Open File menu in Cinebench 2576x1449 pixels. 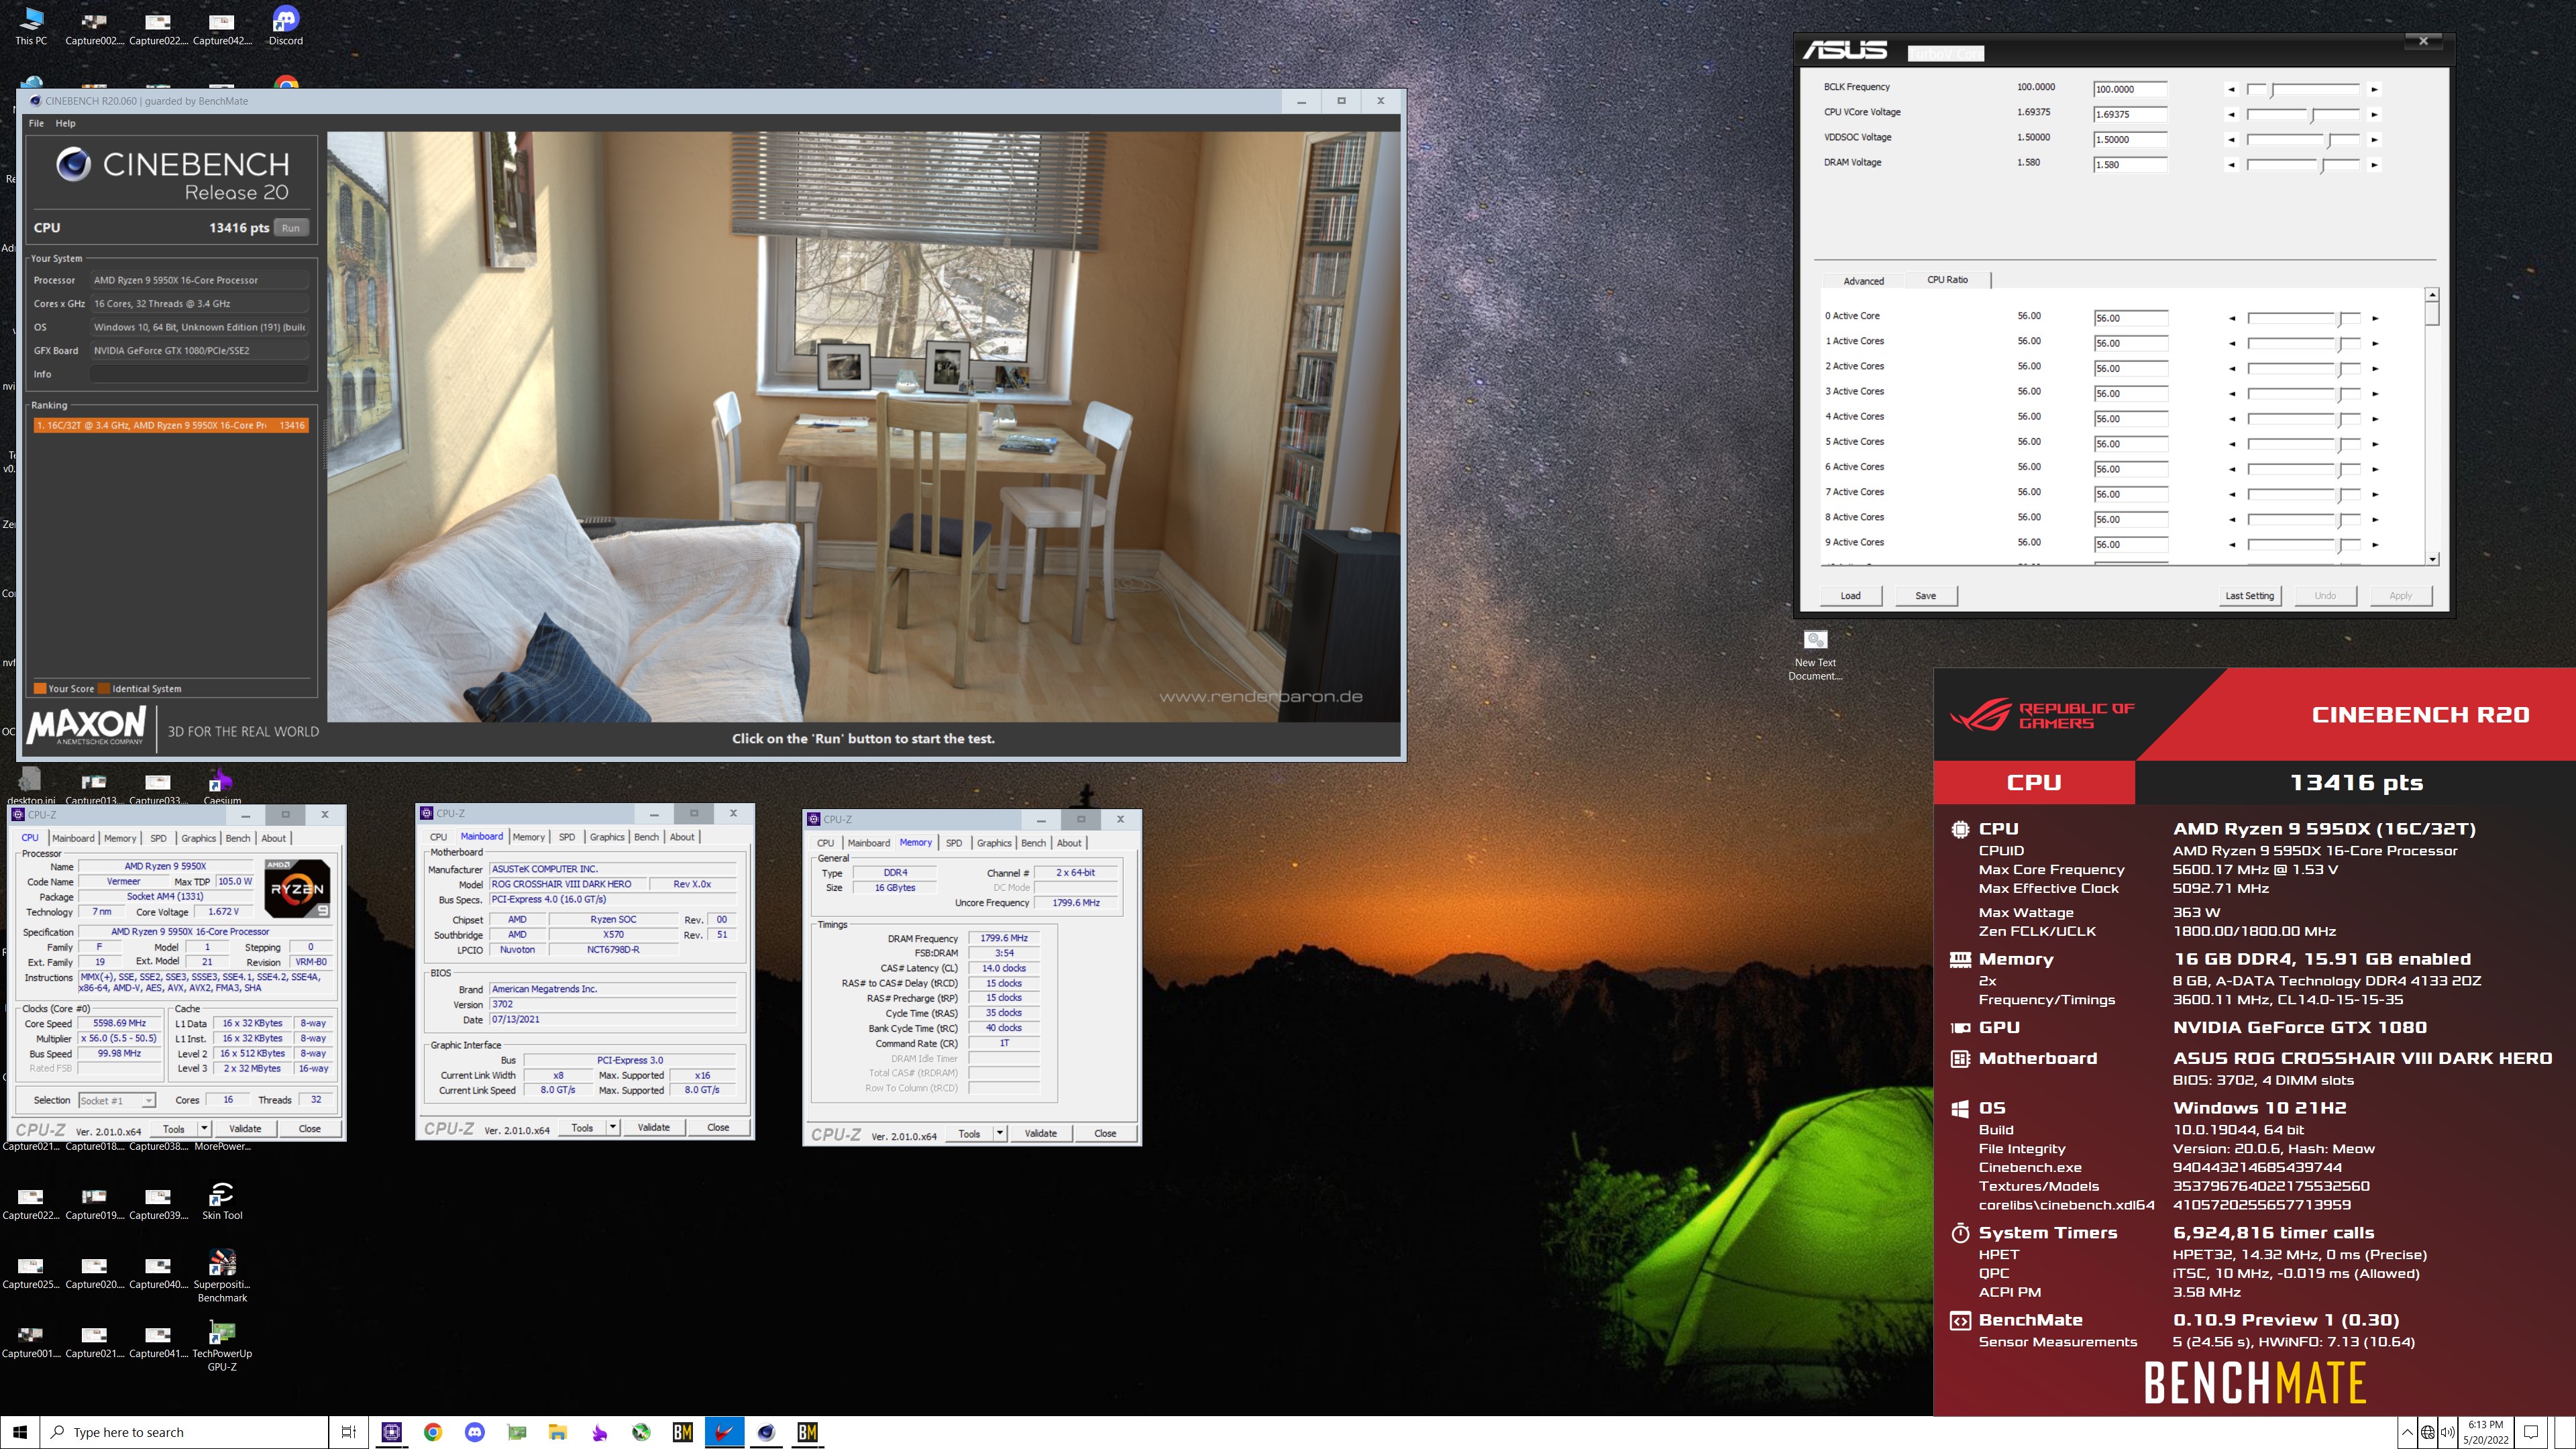(x=36, y=123)
